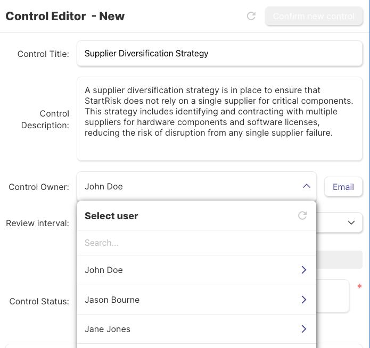370x348 pixels.
Task: Click the Email button
Action: click(343, 187)
